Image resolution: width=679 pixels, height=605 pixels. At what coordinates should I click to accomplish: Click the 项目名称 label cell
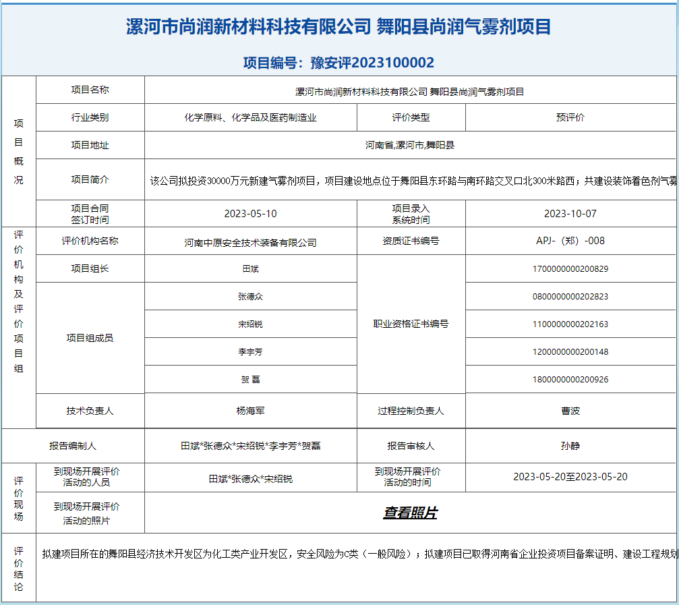pos(90,90)
